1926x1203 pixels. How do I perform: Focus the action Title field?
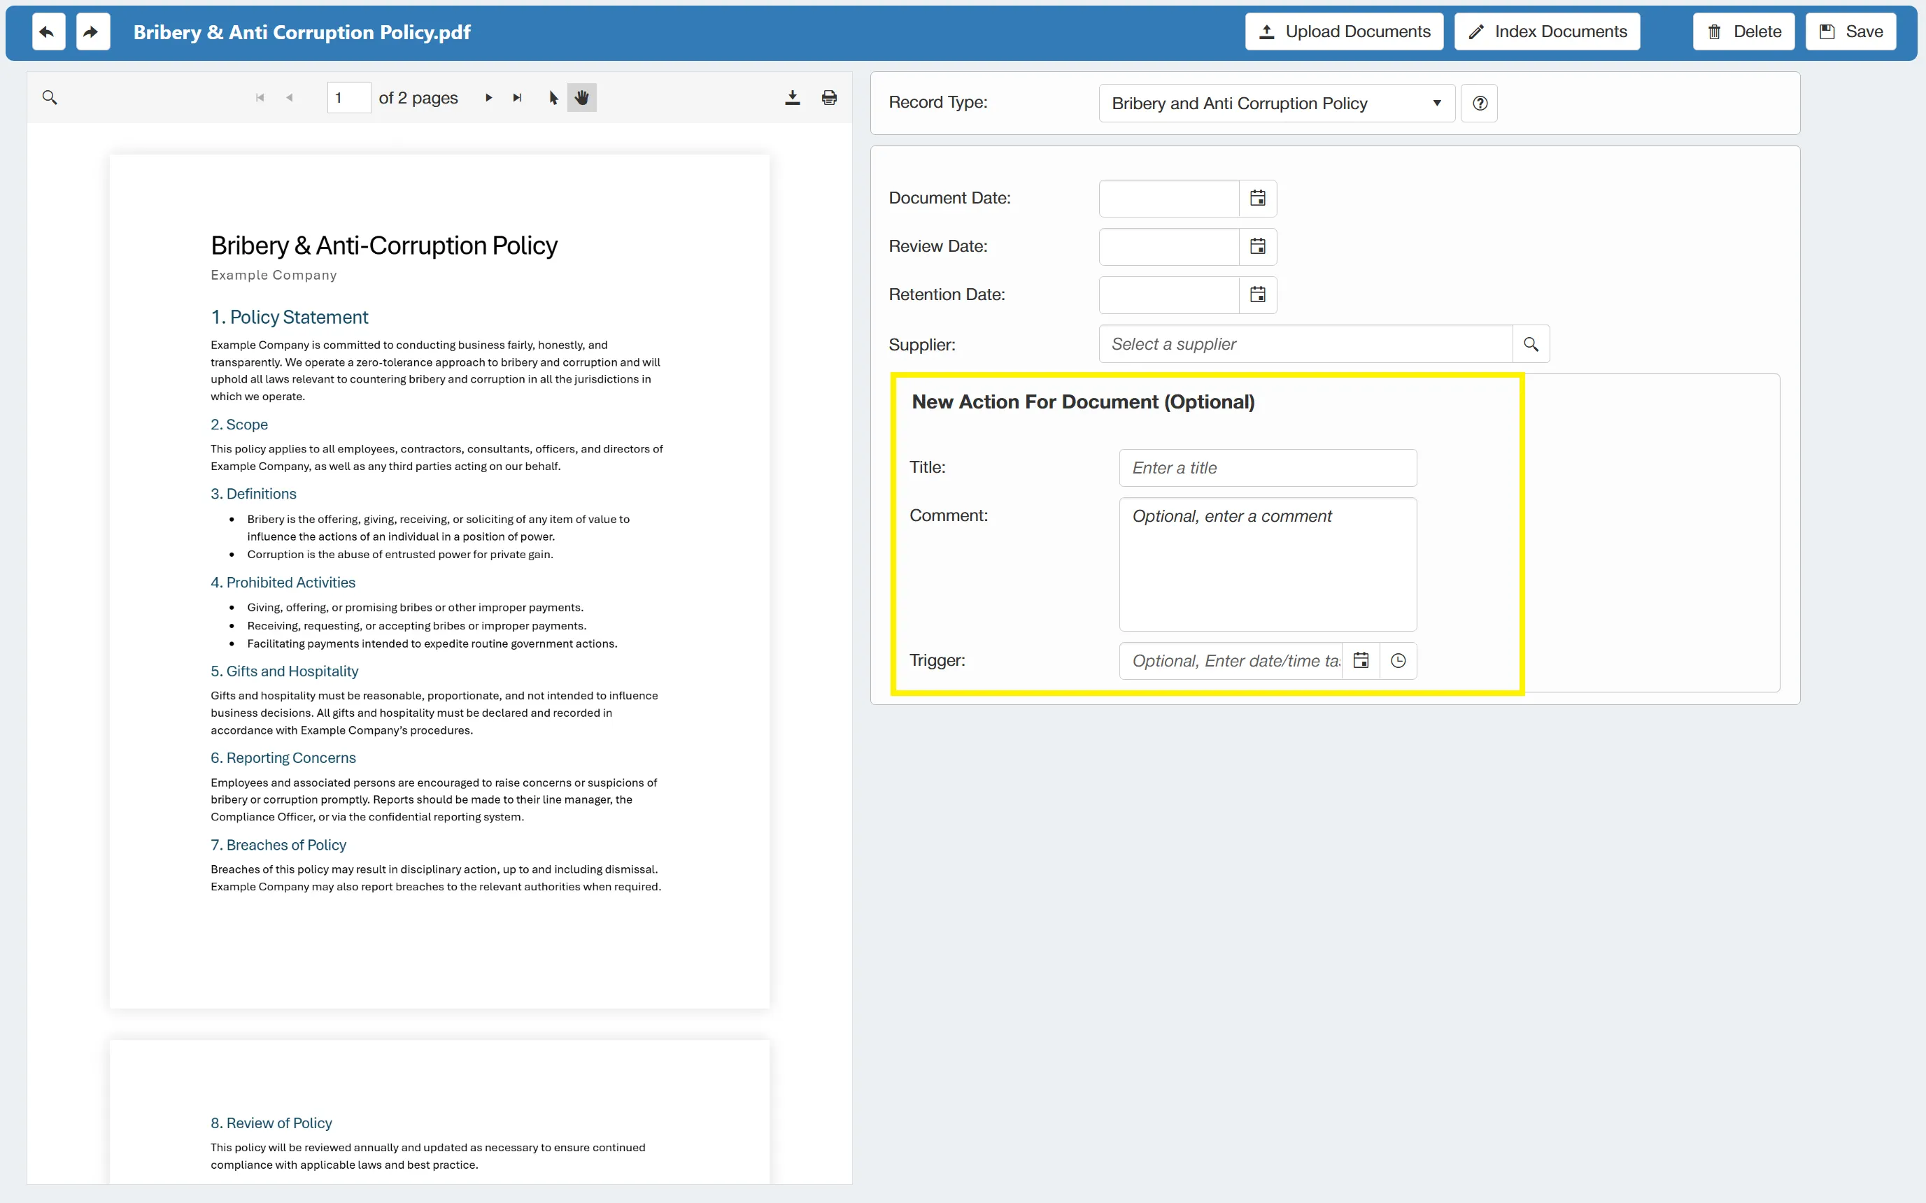tap(1268, 468)
